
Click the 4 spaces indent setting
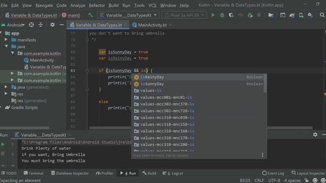292,180
